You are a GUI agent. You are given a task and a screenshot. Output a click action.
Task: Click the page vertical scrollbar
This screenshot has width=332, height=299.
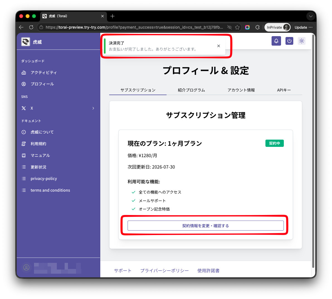pos(313,151)
